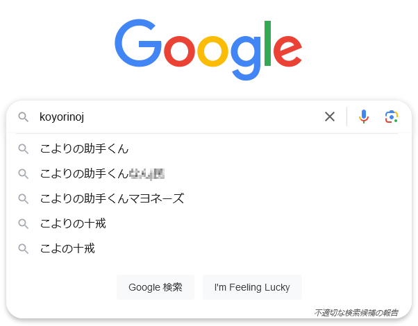418x326 pixels.
Task: Select the suggestion こよりの助手くん
Action: [x=84, y=148]
